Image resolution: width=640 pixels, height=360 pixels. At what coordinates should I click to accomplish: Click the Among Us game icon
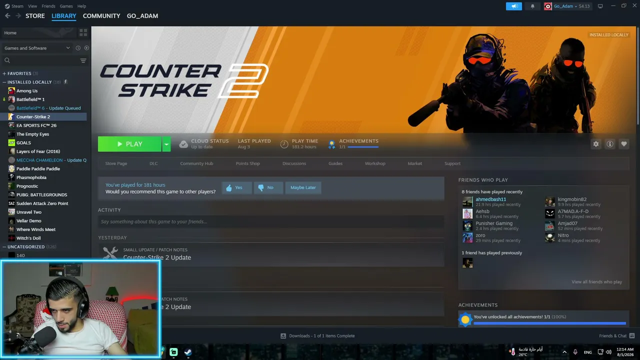point(11,91)
